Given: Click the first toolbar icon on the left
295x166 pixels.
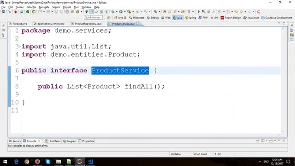Looking at the screenshot, I should (x=4, y=12).
